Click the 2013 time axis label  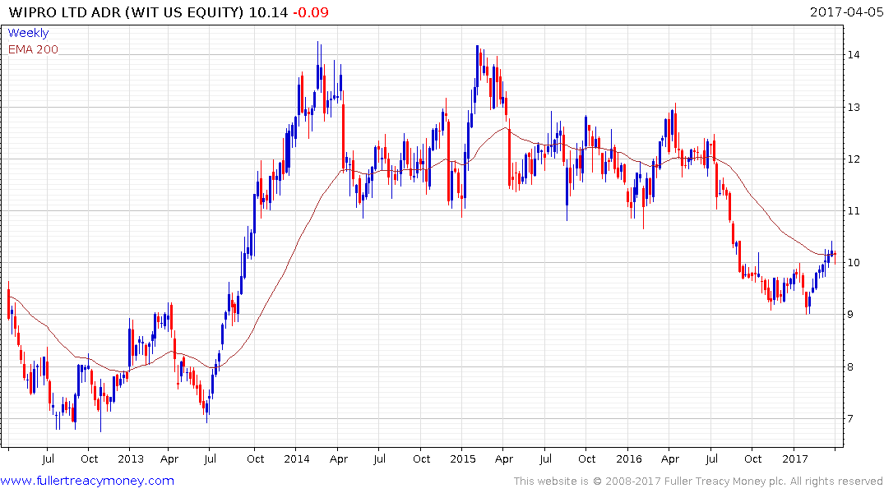tap(131, 458)
